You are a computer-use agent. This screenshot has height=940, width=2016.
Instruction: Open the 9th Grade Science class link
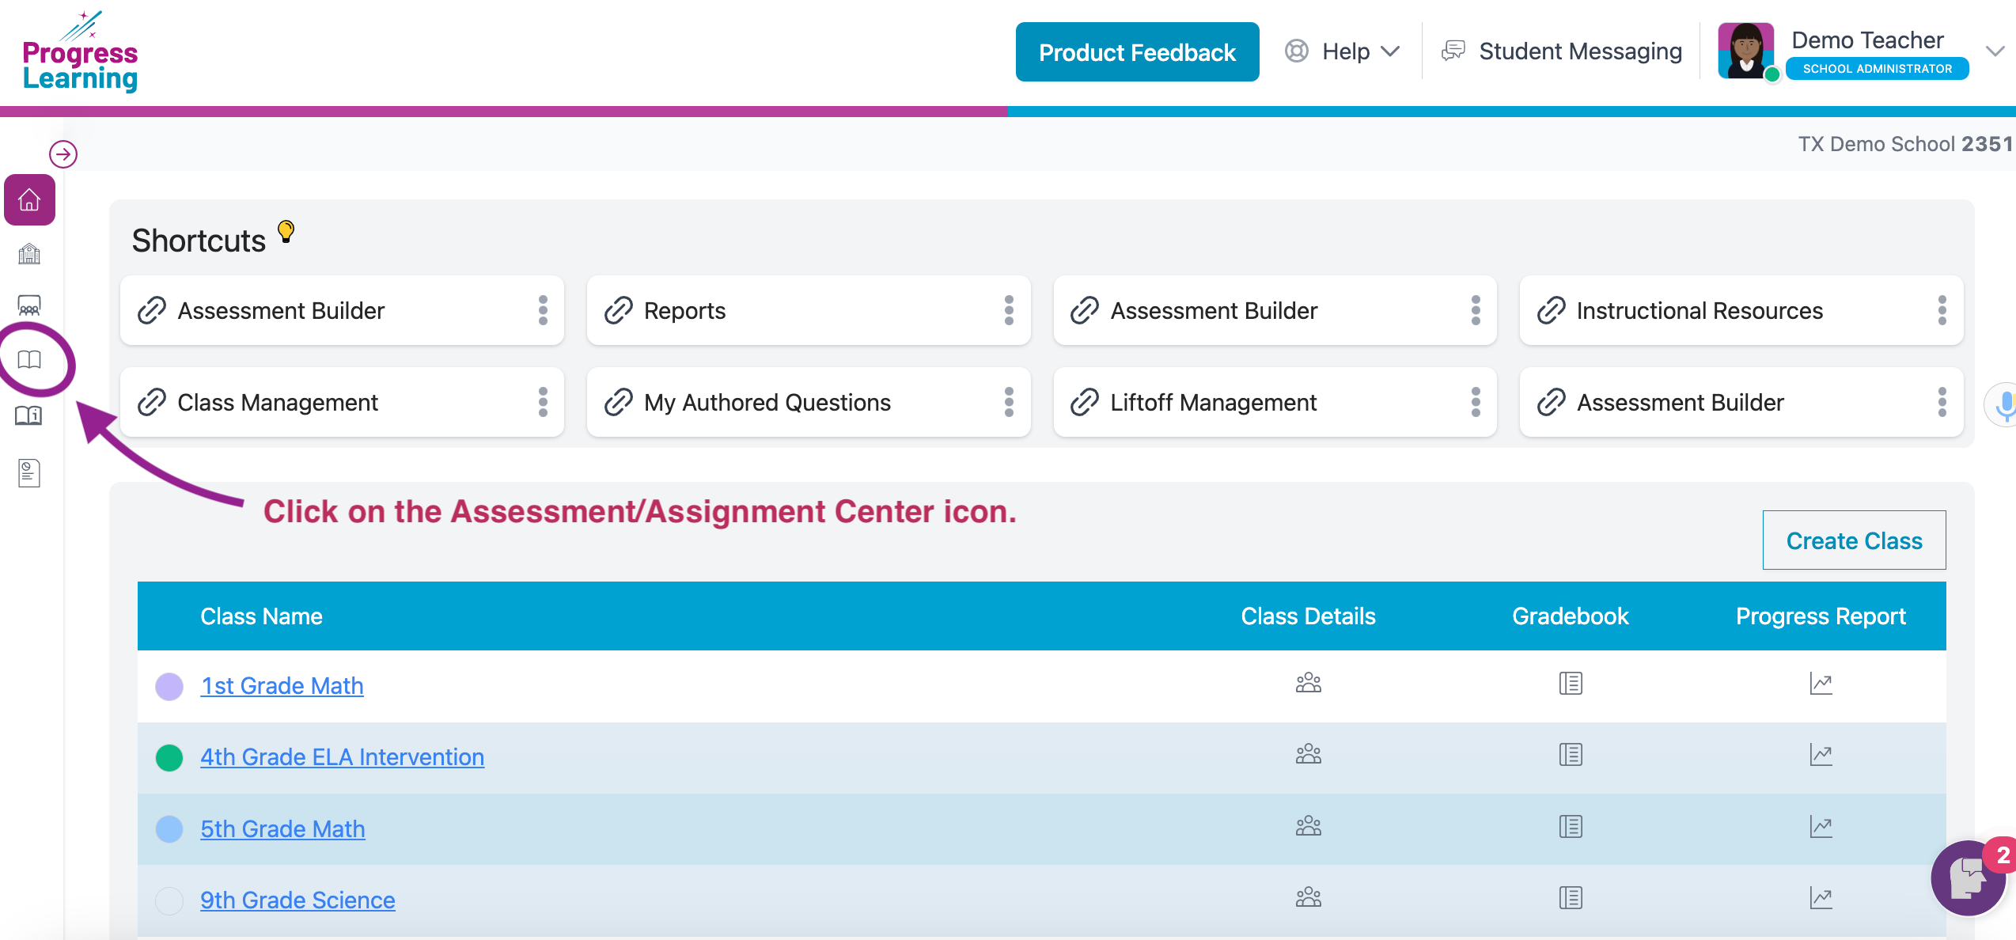pyautogui.click(x=297, y=900)
